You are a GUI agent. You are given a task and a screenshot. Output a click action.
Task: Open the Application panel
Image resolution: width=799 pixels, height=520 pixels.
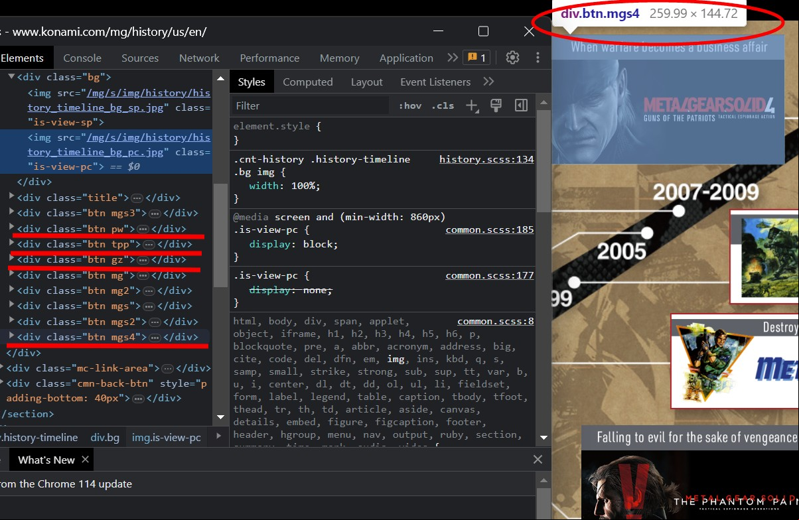click(x=406, y=58)
